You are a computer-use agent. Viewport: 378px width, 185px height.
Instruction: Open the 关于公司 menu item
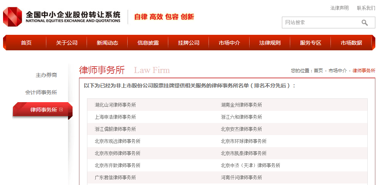coord(66,43)
